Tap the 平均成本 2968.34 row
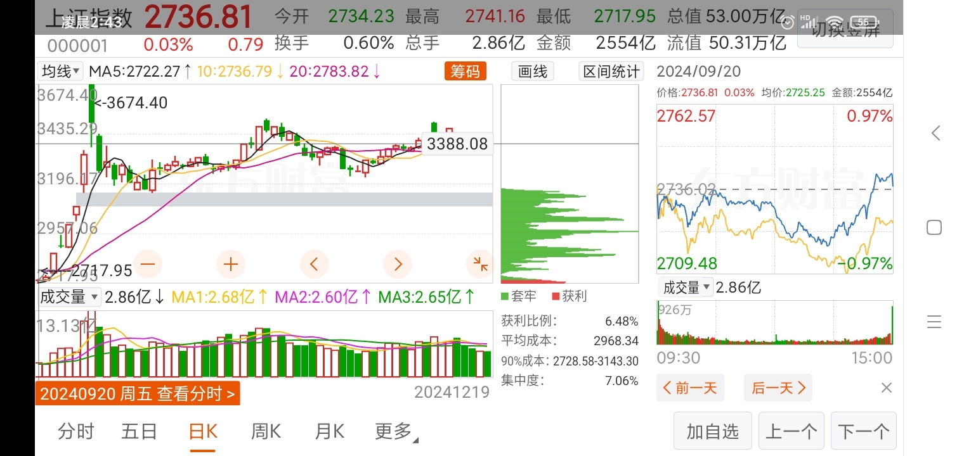964x456 pixels. tap(570, 341)
